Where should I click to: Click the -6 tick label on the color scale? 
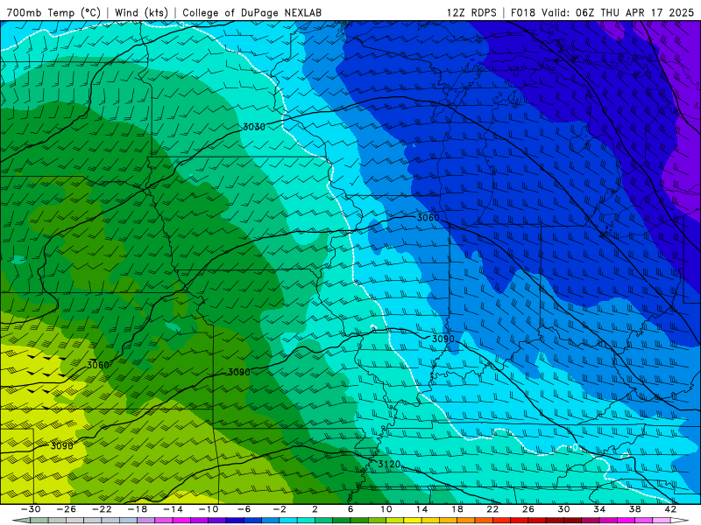tap(244, 509)
